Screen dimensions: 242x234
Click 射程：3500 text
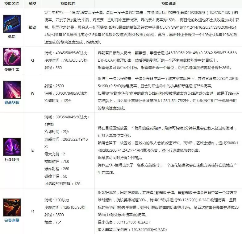(x=54, y=215)
